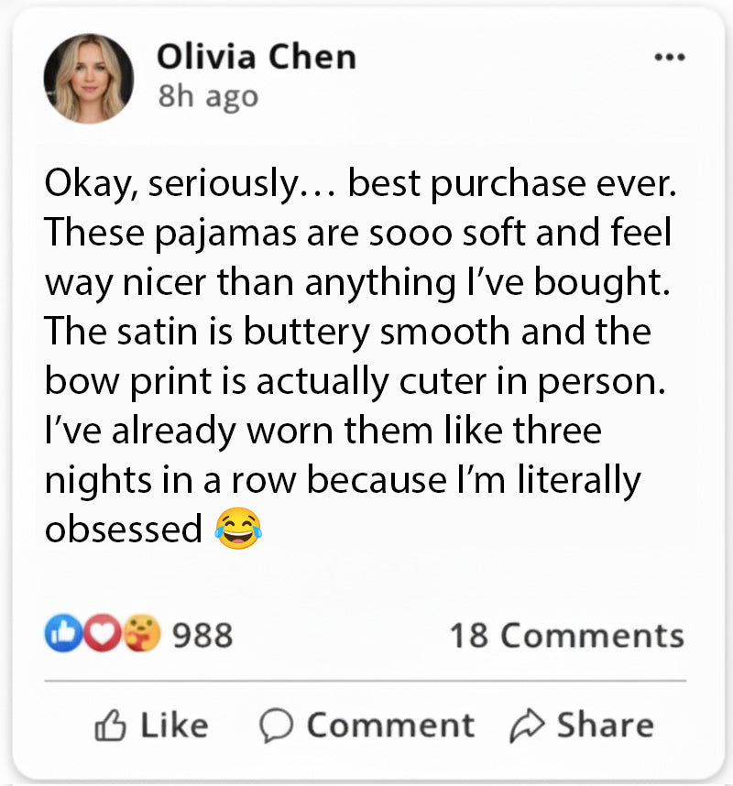
Task: Open the 18 Comments link
Action: pyautogui.click(x=566, y=635)
